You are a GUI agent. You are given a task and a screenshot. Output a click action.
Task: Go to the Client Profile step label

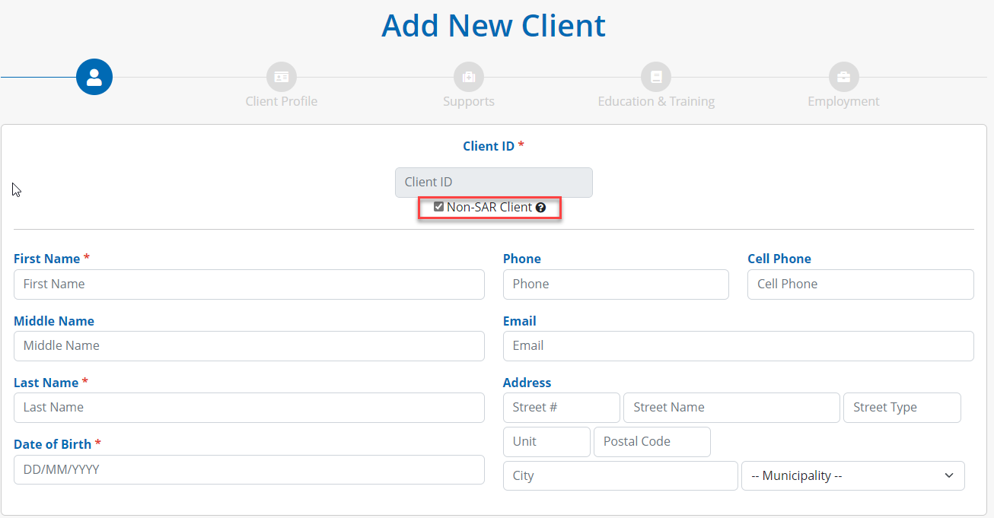click(x=282, y=101)
